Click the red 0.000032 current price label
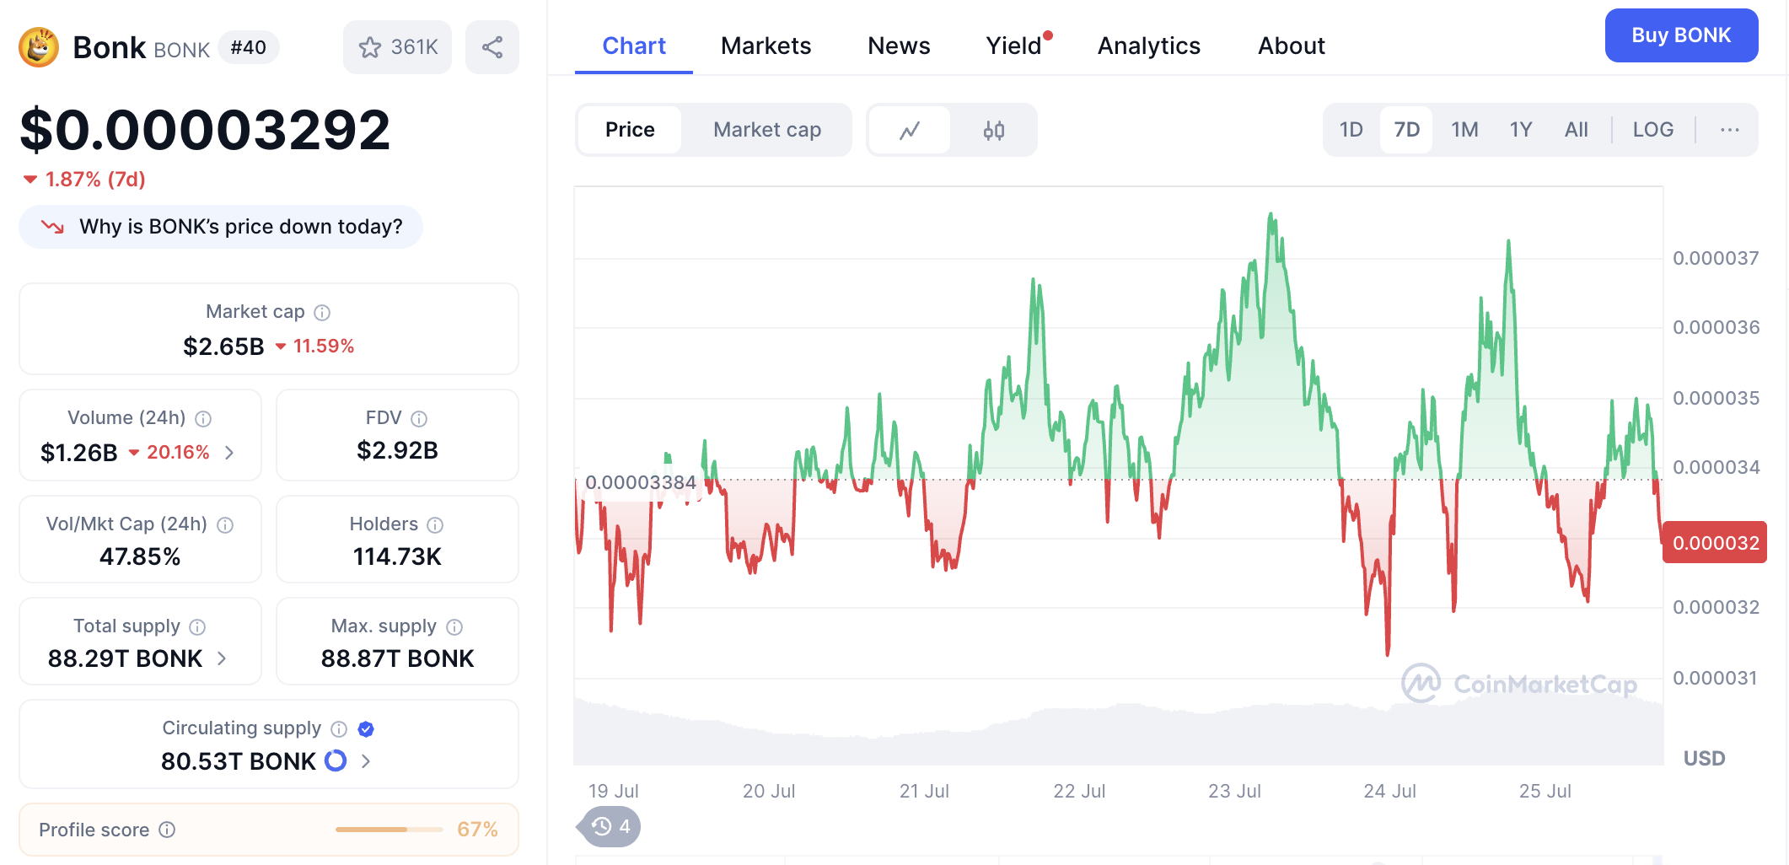Image resolution: width=1789 pixels, height=865 pixels. click(x=1715, y=543)
